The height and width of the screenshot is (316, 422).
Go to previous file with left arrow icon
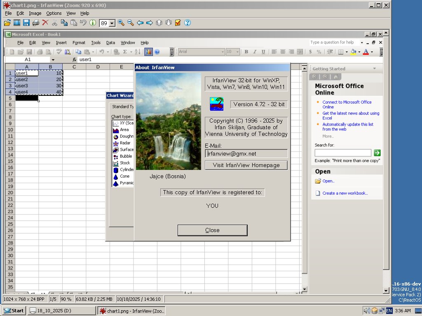140,23
